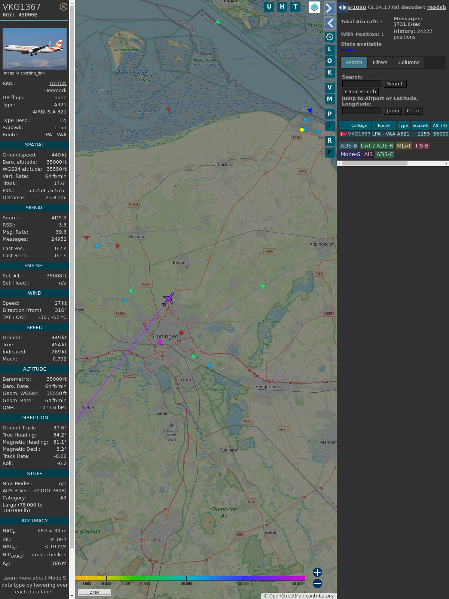The height and width of the screenshot is (599, 449).
Task: Toggle the H map button
Action: coord(282,7)
